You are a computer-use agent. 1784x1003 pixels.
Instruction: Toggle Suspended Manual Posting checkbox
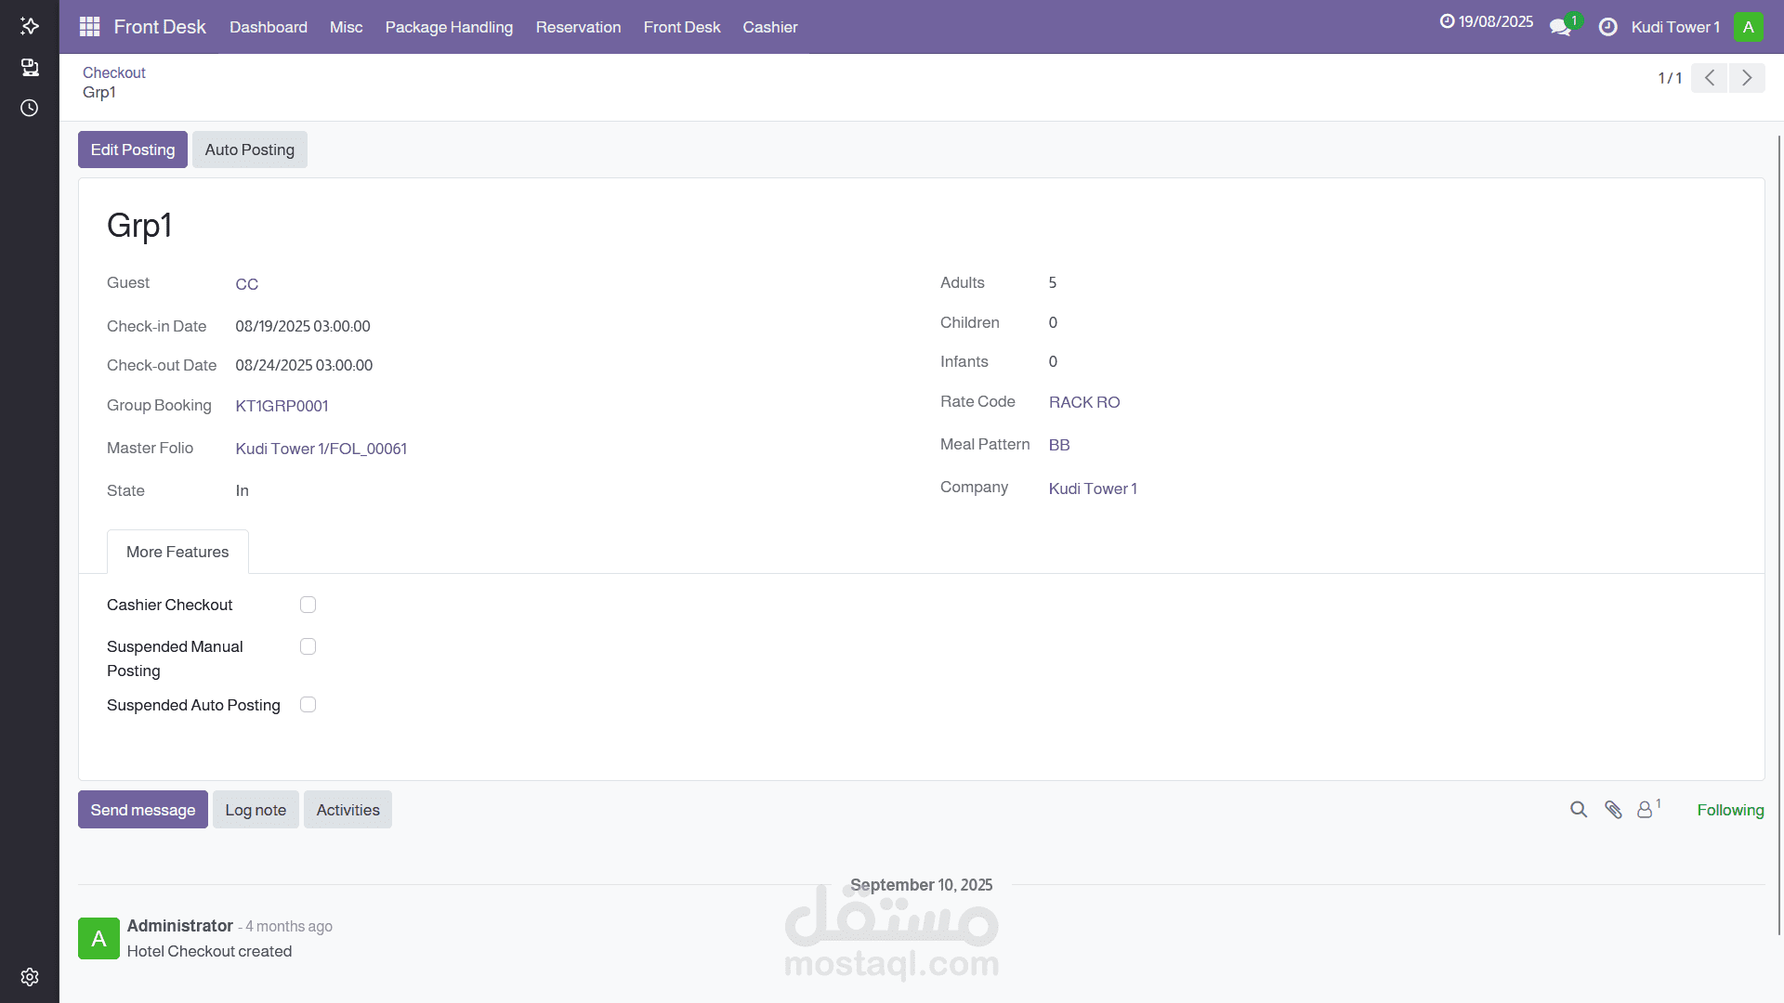pos(308,646)
